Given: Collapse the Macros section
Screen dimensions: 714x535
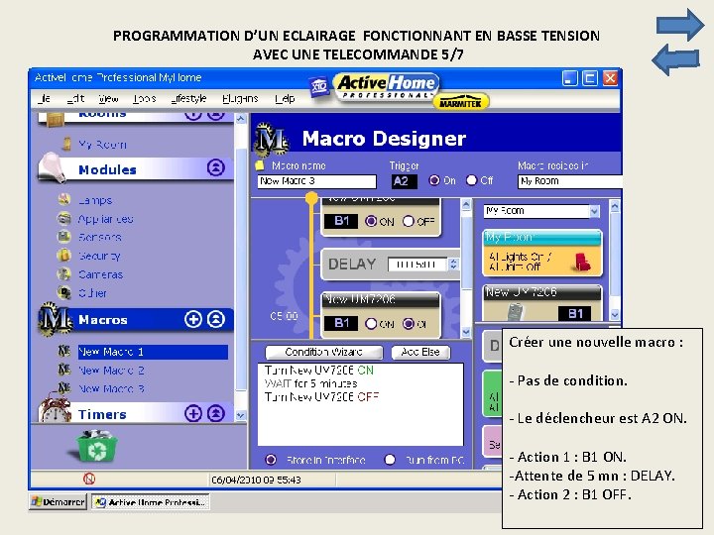Looking at the screenshot, I should pyautogui.click(x=216, y=319).
